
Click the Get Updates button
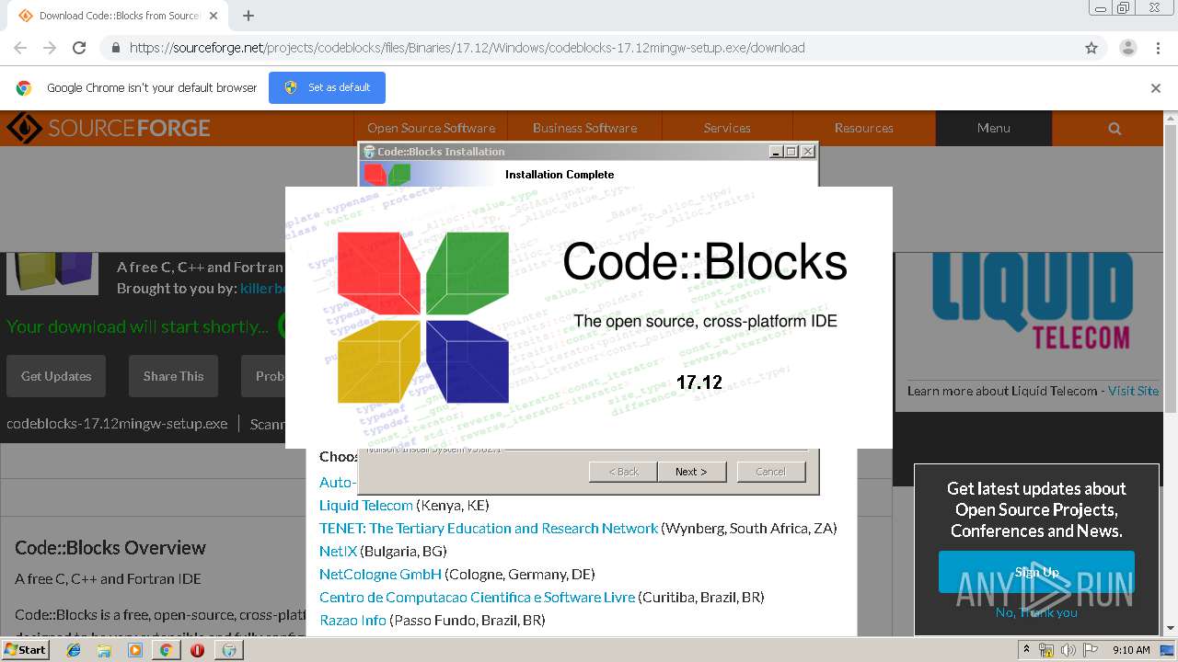tap(56, 376)
